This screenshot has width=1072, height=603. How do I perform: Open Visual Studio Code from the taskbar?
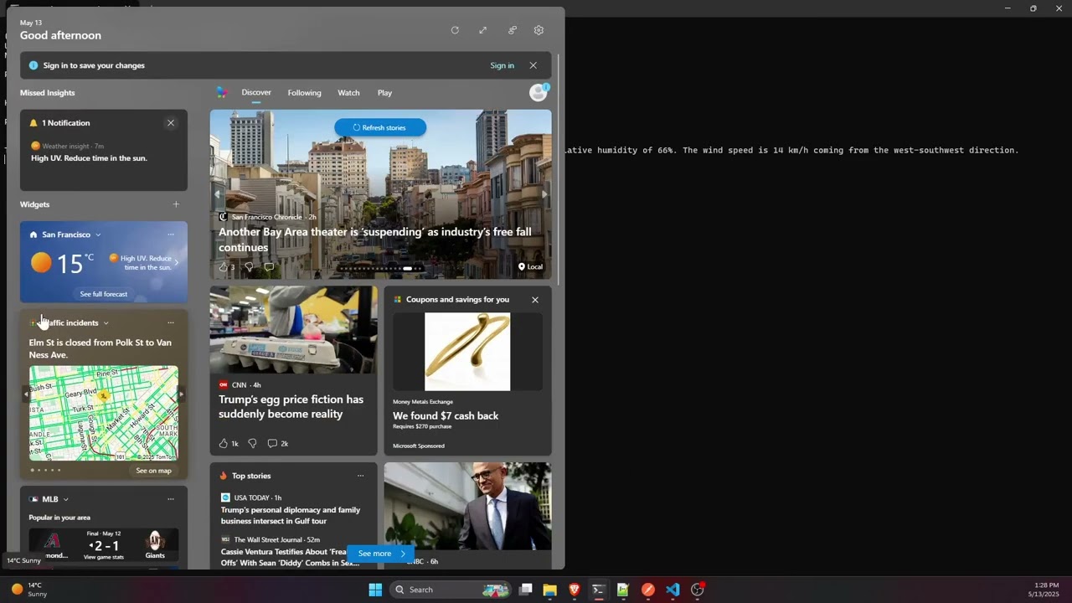[673, 590]
